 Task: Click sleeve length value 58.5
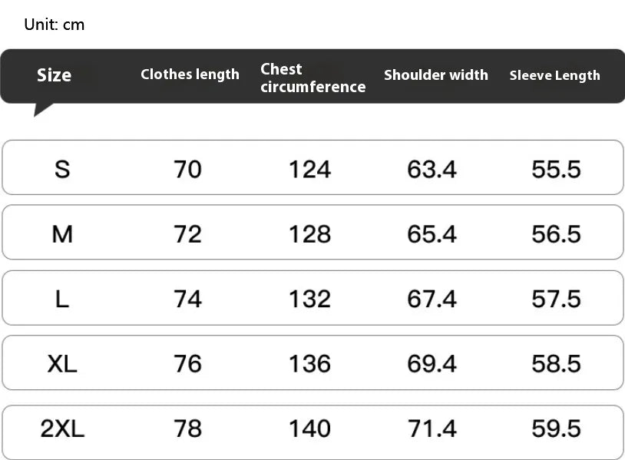[556, 363]
